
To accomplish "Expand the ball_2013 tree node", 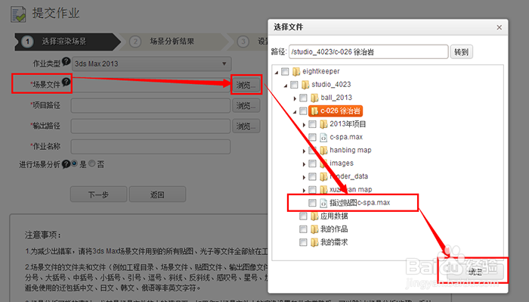I will click(295, 98).
